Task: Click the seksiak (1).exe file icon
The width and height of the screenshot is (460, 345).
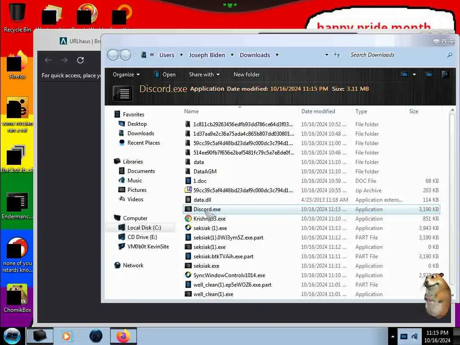Action: [188, 228]
